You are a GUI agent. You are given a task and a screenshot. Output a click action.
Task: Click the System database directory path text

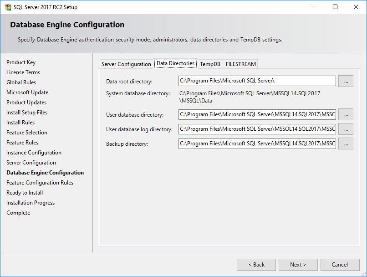[250, 97]
